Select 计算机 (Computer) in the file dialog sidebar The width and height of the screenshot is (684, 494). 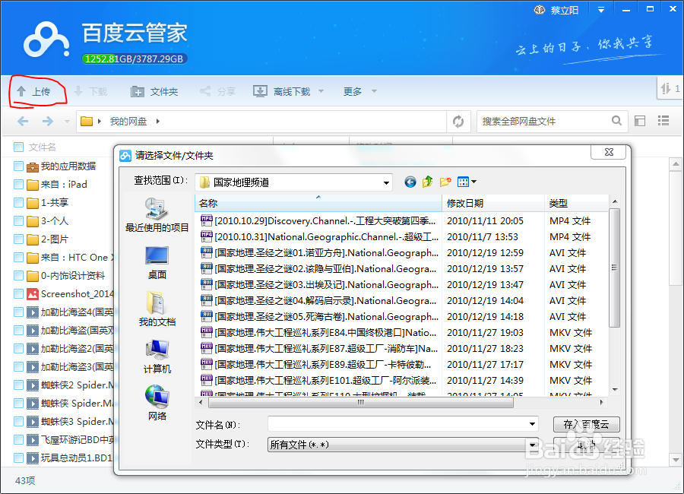[157, 353]
